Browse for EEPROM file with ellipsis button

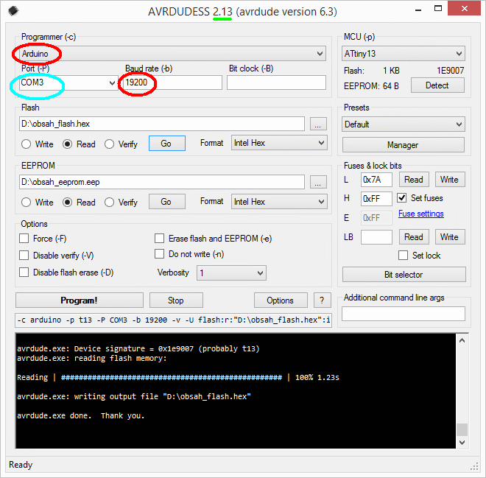(x=318, y=182)
